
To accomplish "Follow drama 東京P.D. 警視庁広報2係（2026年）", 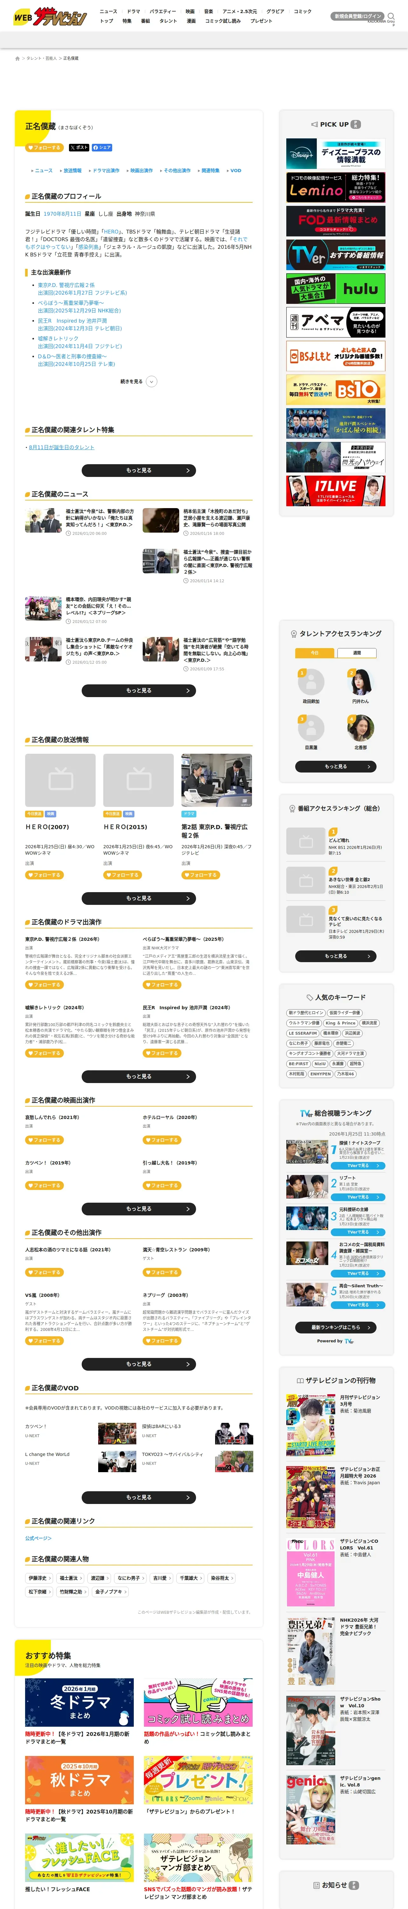I will click(x=44, y=985).
